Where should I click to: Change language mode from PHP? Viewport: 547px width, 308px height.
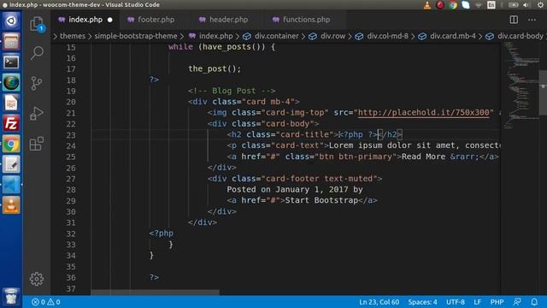[x=497, y=302]
